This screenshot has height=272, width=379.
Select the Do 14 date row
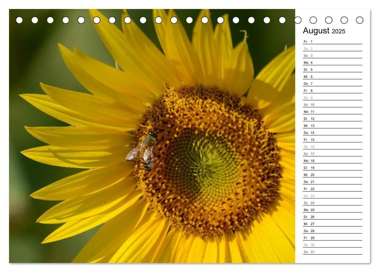pos(332,133)
